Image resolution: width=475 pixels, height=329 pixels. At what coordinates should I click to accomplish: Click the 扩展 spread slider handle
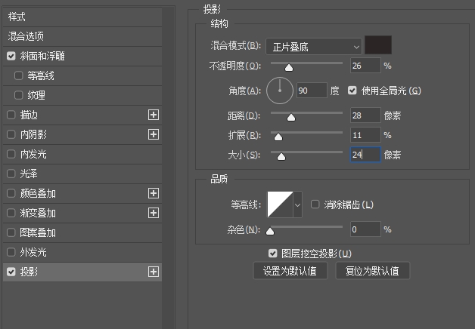[x=278, y=137]
